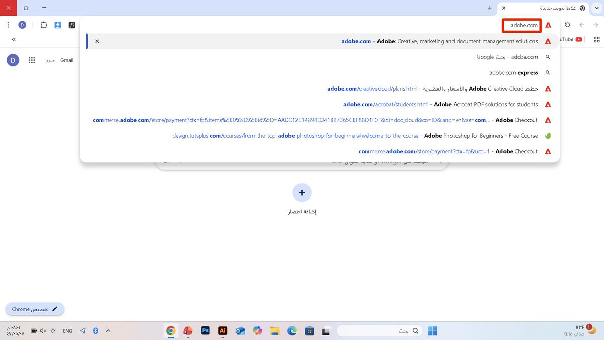The image size is (604, 340).
Task: Open Microsoft Store from the taskbar
Action: [x=310, y=330]
